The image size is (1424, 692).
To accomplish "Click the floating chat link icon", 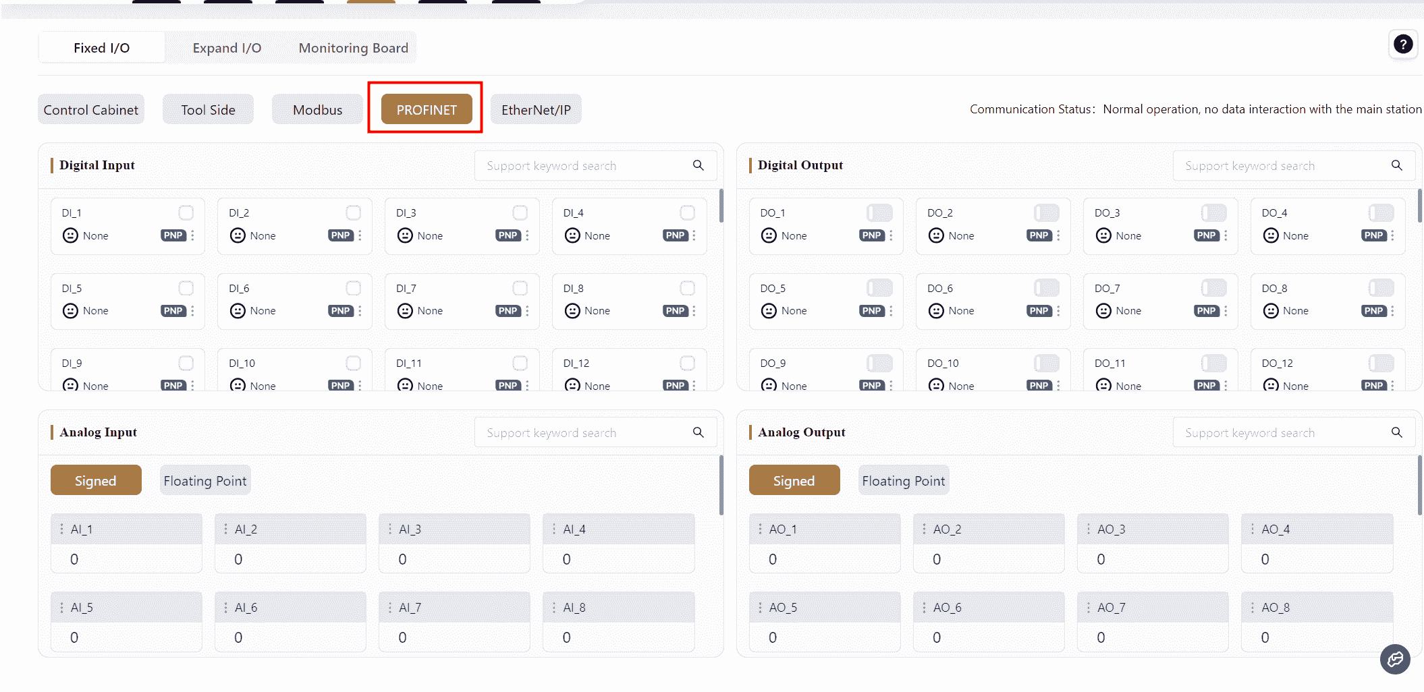I will [1394, 659].
